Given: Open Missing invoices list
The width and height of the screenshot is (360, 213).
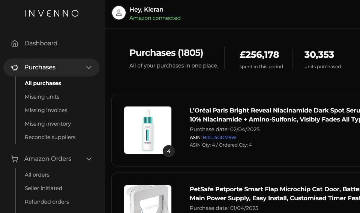Looking at the screenshot, I should pos(46,110).
